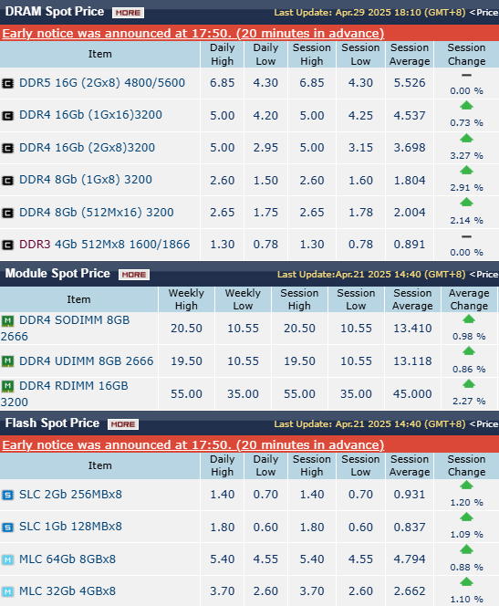Click the chip icon beside DDR4 8Gb (1Gx8) 3200
The width and height of the screenshot is (499, 606).
[x=7, y=181]
